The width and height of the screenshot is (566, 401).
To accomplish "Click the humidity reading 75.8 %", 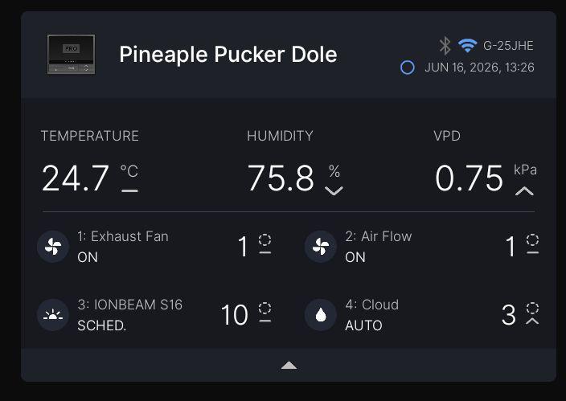I will [295, 178].
